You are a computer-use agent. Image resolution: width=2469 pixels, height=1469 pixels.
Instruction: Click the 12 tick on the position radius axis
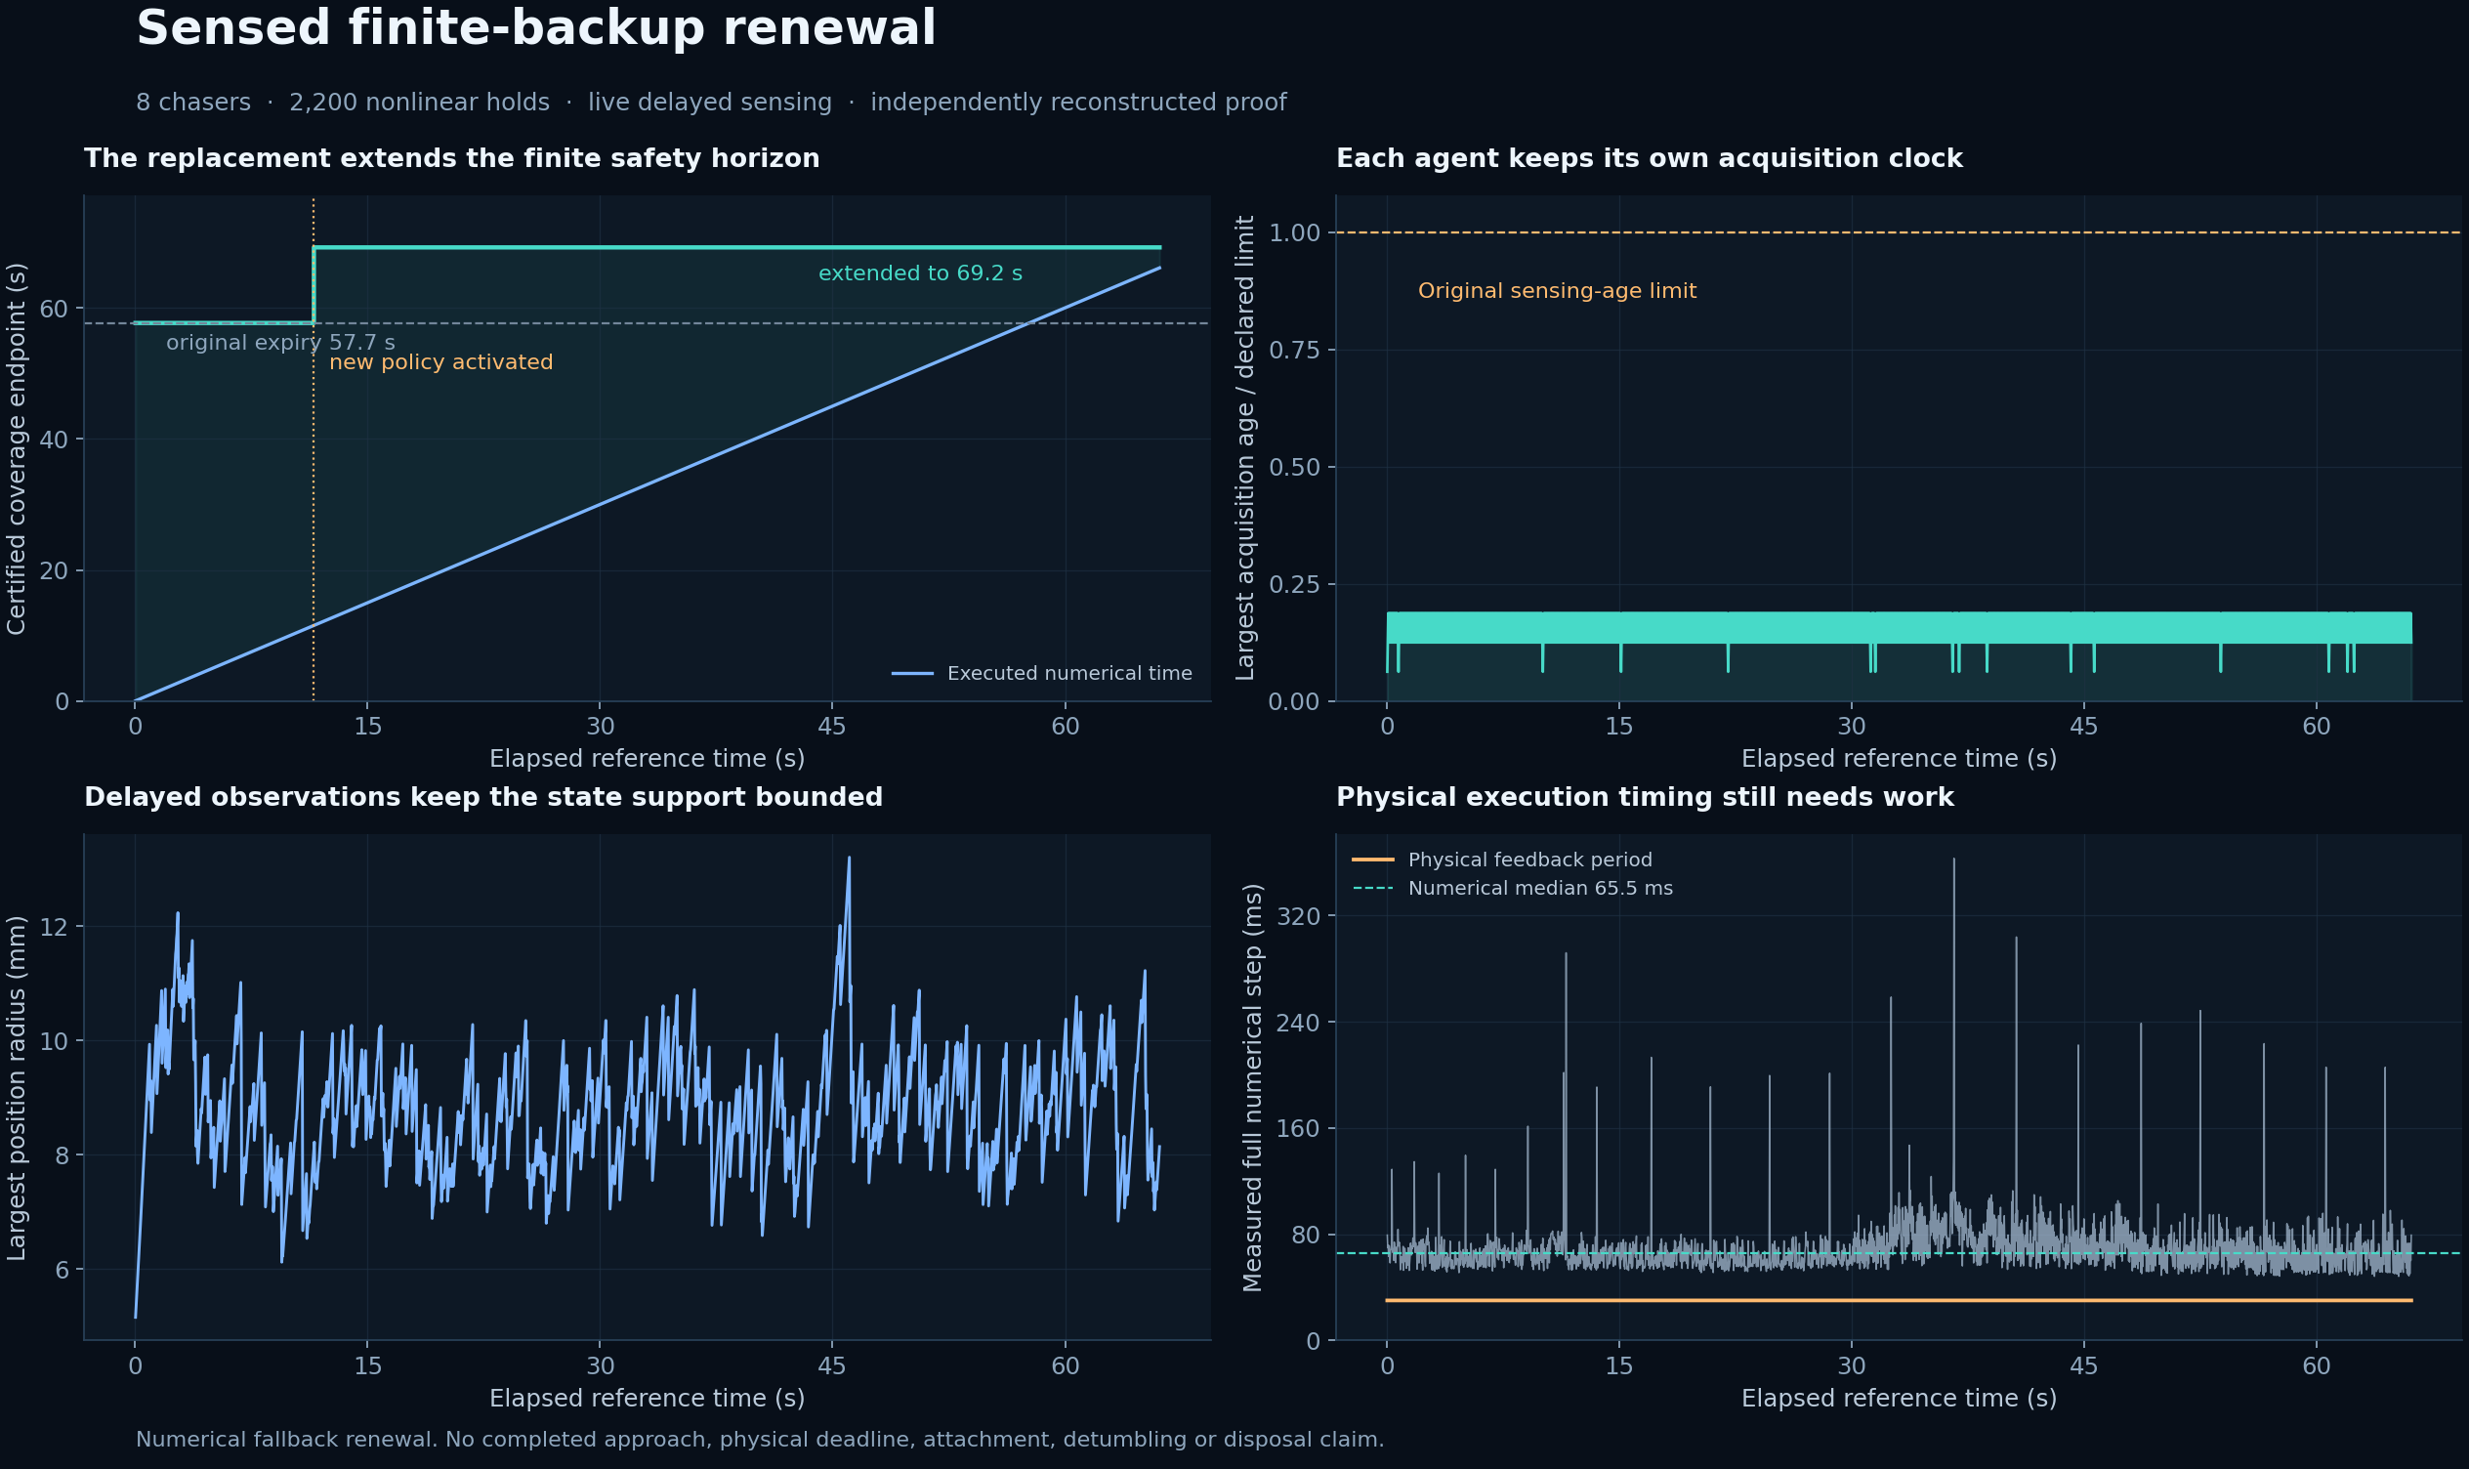(55, 927)
